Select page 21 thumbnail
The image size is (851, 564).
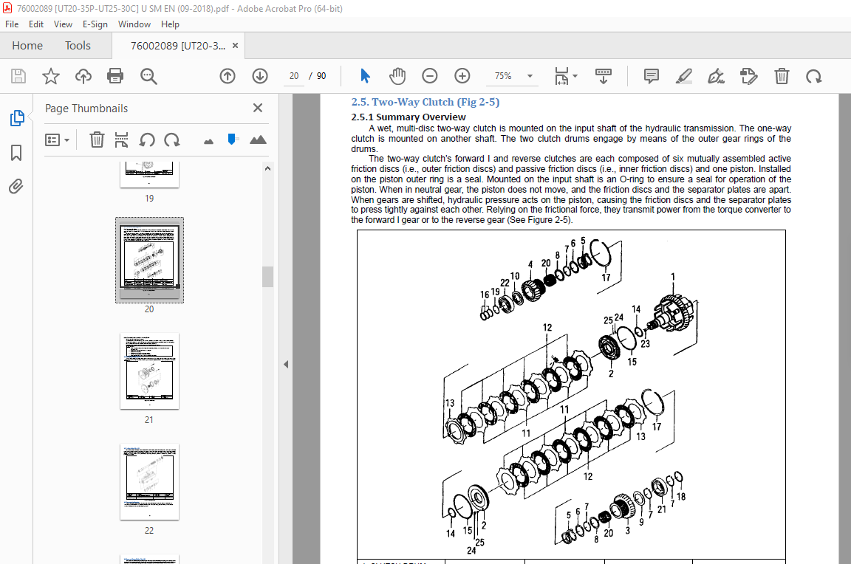(149, 371)
